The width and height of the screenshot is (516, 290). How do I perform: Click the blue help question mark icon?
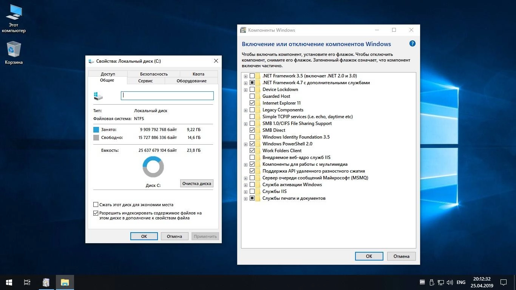pyautogui.click(x=412, y=43)
